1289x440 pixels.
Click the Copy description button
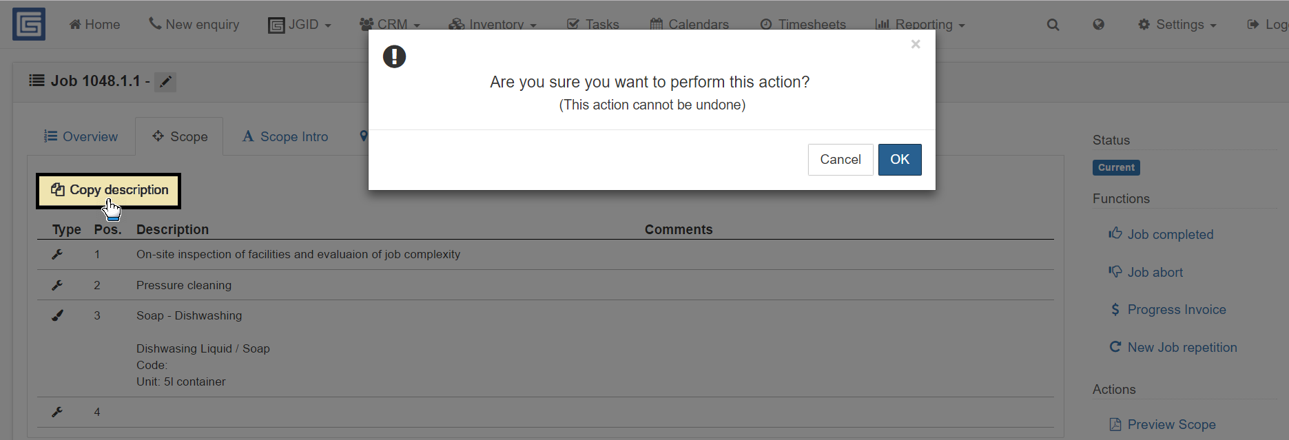(x=109, y=190)
